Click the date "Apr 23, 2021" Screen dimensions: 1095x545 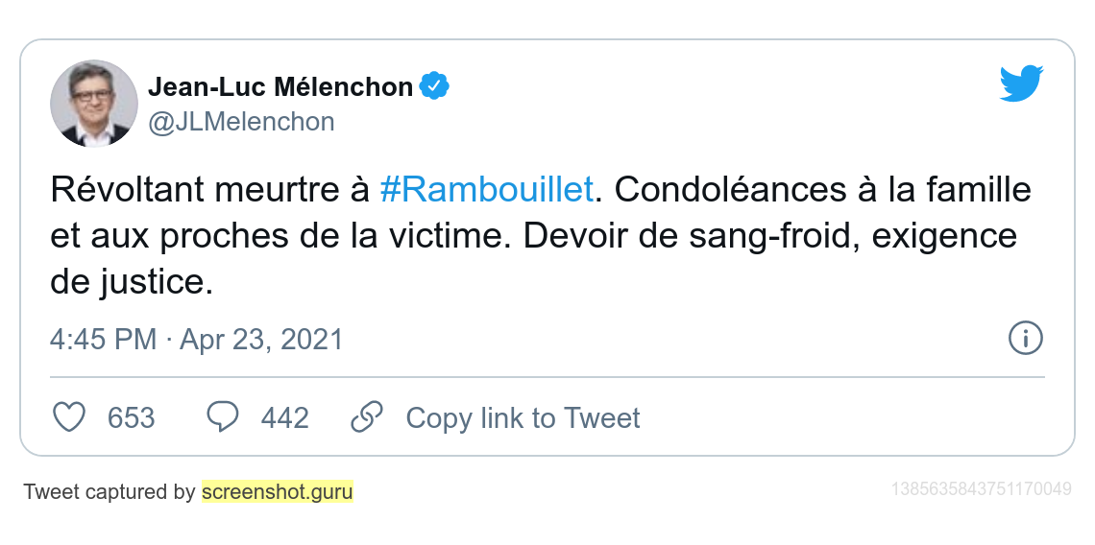pos(261,340)
